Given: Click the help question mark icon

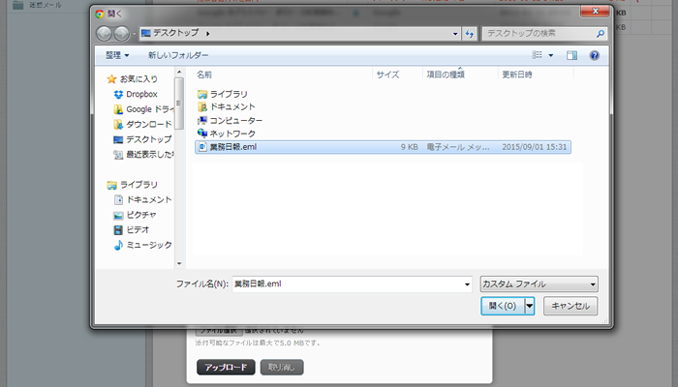Looking at the screenshot, I should click(594, 55).
